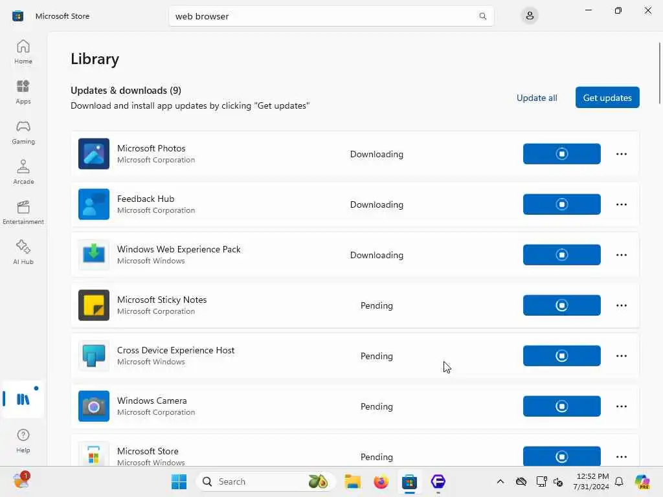Cancel the pending Windows Camera update
Screen dimensions: 663x497
[561, 406]
